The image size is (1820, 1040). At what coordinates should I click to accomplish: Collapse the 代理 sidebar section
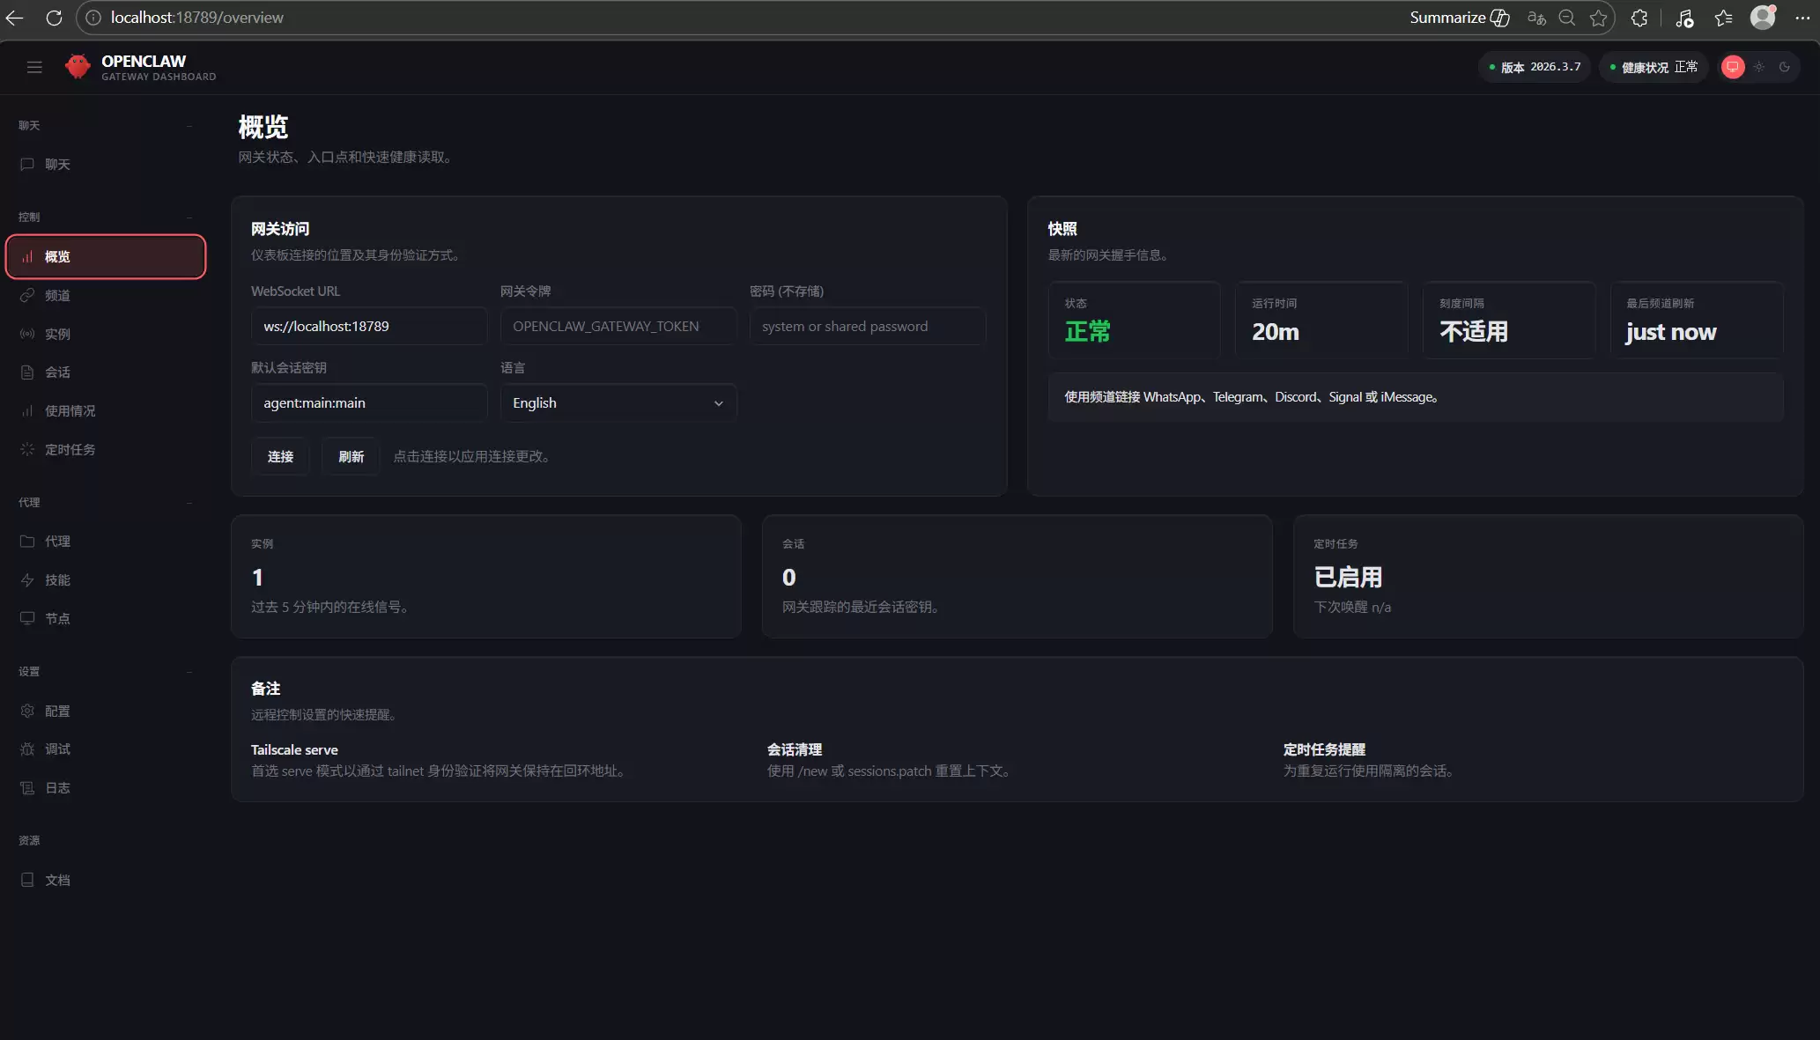click(189, 503)
